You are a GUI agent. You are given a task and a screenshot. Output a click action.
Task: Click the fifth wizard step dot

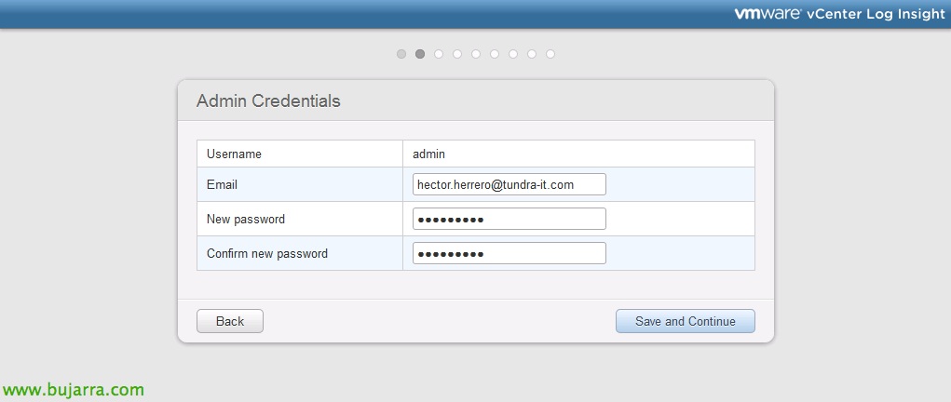tap(475, 54)
